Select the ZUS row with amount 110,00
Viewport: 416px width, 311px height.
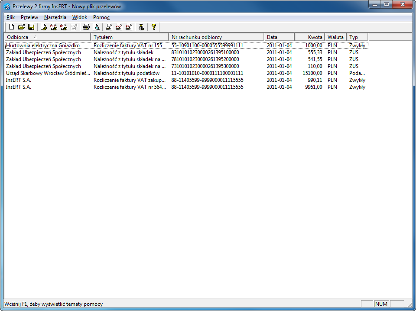pos(186,66)
